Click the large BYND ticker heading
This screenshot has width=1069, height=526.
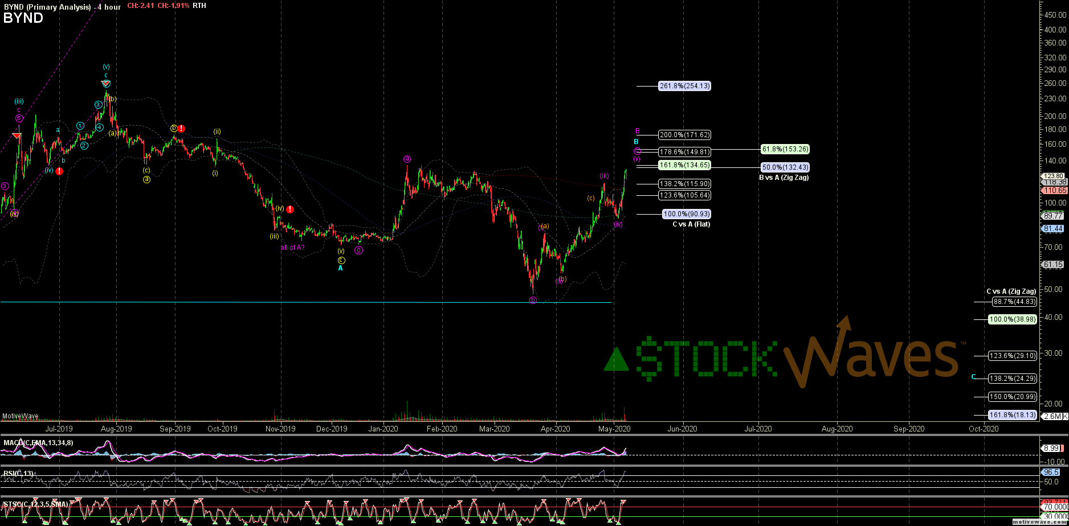23,18
